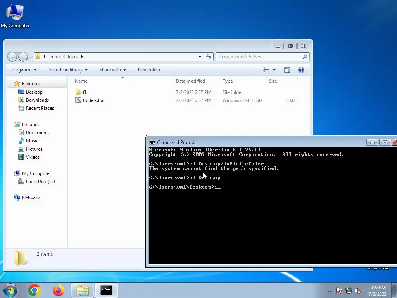397x298 pixels.
Task: Create a New folder
Action: pyautogui.click(x=149, y=70)
